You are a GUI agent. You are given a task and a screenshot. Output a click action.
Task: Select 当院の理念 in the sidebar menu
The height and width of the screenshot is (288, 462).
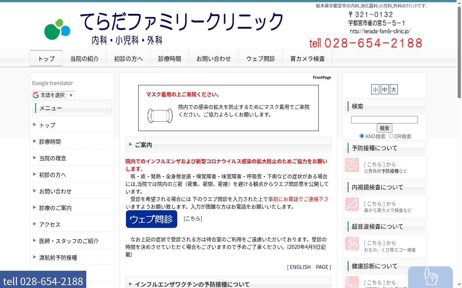(x=53, y=158)
